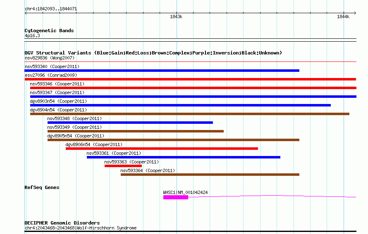Screen dimensions: 368x234
Task: Click the nsv593364 brown complex bar
Action: pos(210,175)
